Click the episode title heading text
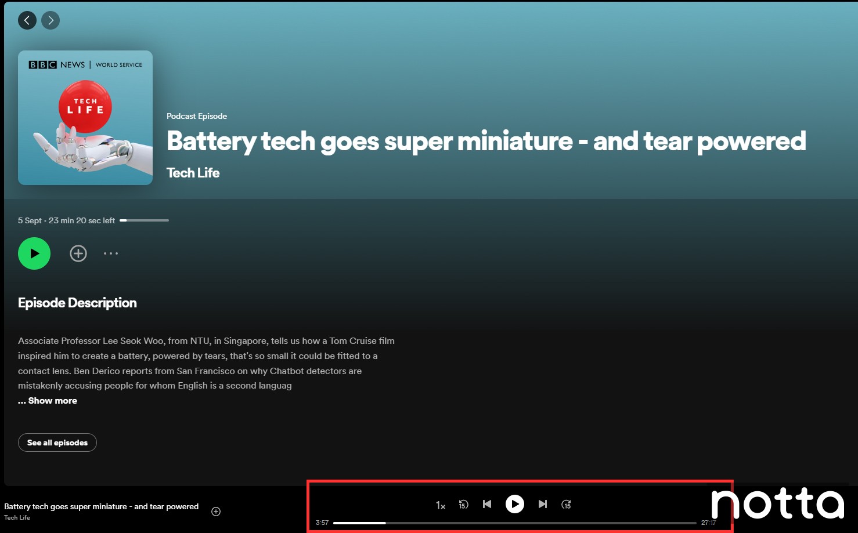858x533 pixels. 486,141
